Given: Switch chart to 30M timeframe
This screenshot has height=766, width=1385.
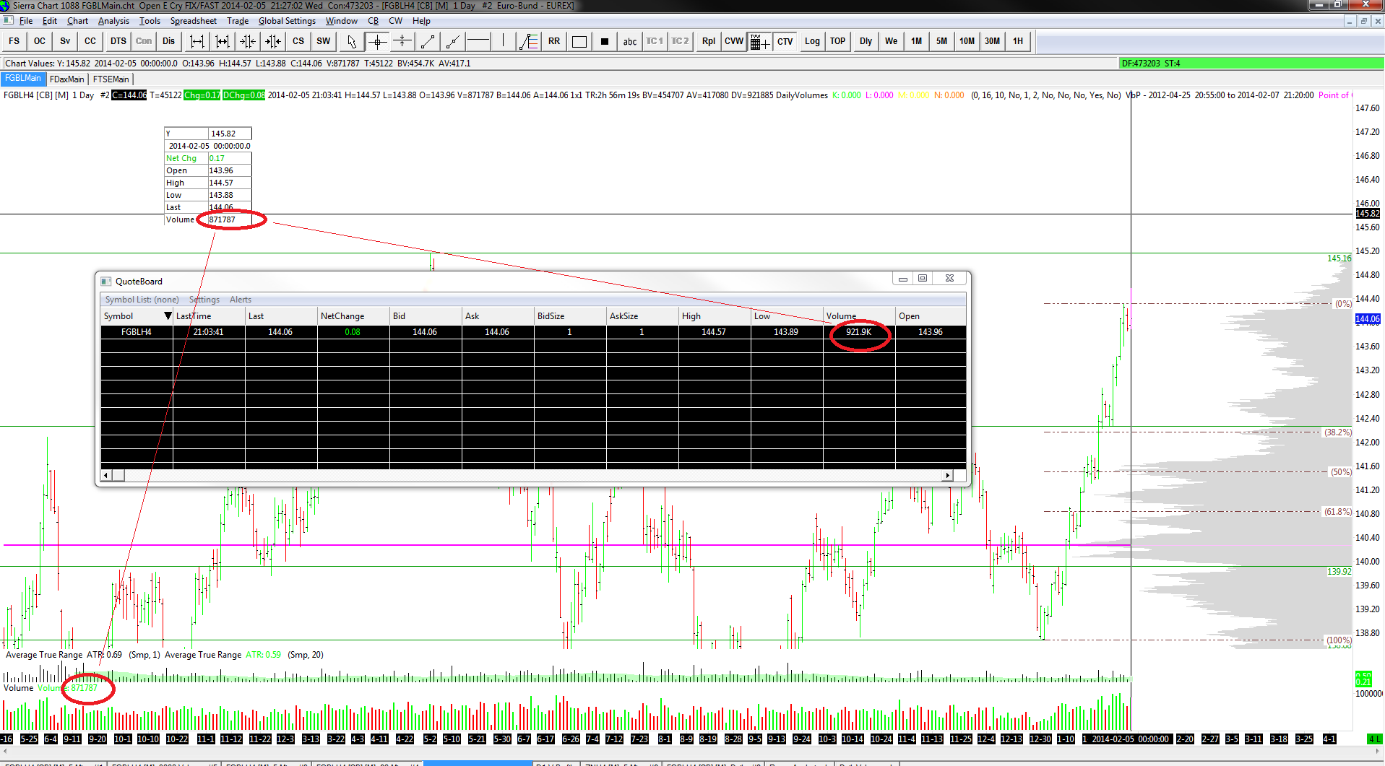Looking at the screenshot, I should pyautogui.click(x=993, y=41).
